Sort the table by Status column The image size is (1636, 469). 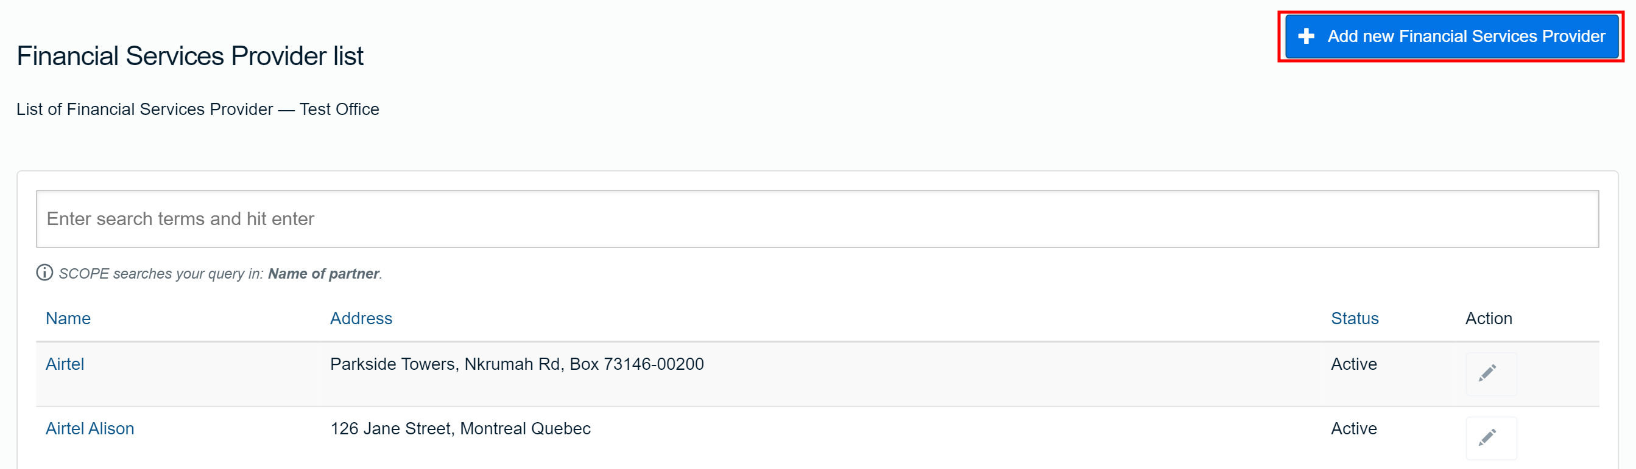[x=1354, y=319]
